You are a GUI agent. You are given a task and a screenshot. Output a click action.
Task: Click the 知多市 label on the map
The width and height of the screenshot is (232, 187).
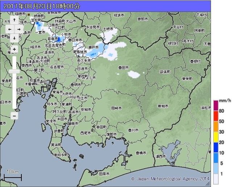point(52,104)
